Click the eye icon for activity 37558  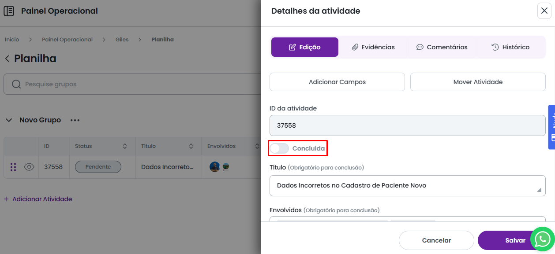tap(29, 167)
